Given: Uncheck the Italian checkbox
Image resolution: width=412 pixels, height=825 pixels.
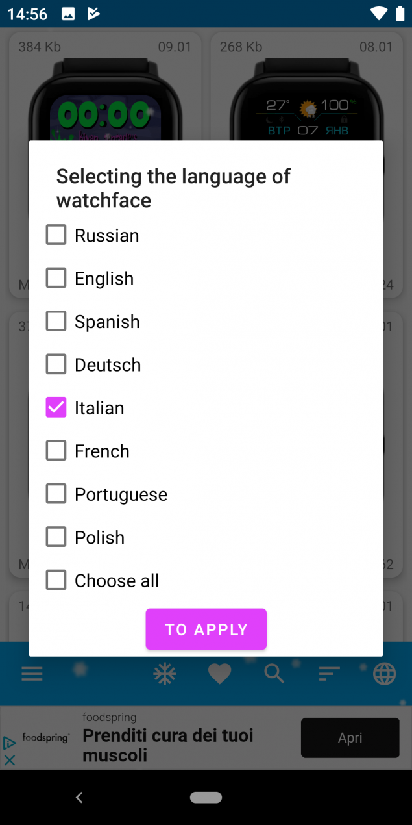Looking at the screenshot, I should [56, 407].
